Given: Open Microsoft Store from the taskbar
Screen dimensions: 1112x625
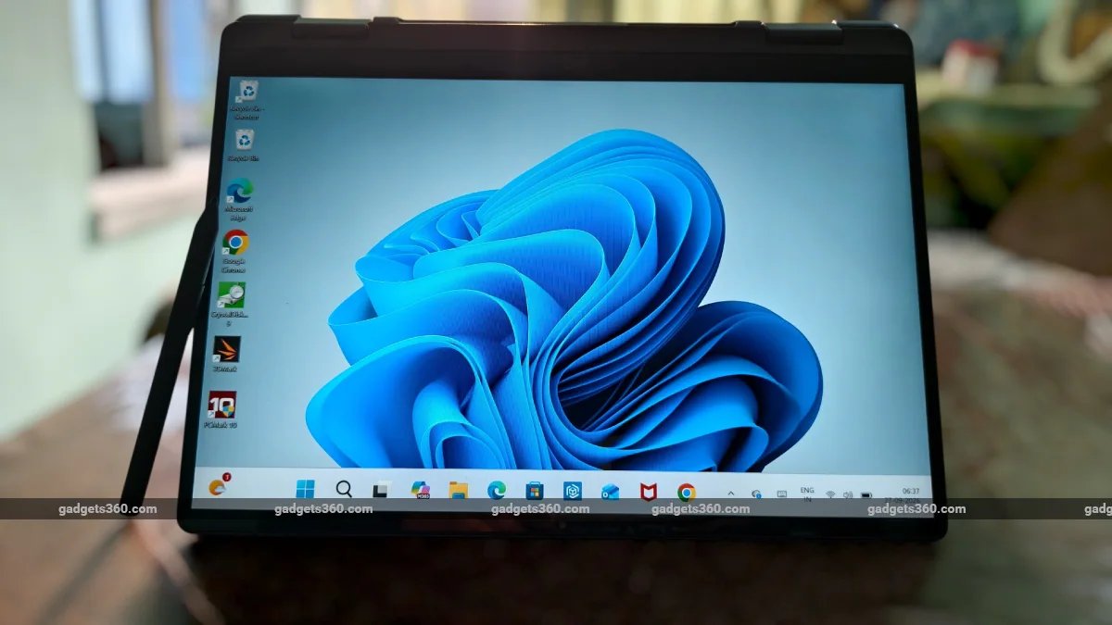Looking at the screenshot, I should tap(535, 491).
